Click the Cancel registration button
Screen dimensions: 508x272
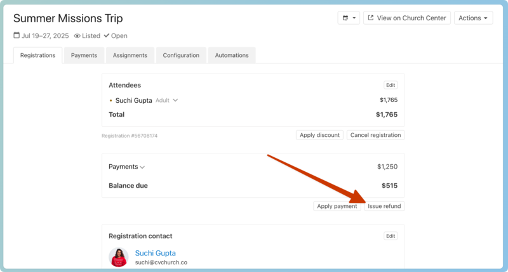pyautogui.click(x=375, y=135)
